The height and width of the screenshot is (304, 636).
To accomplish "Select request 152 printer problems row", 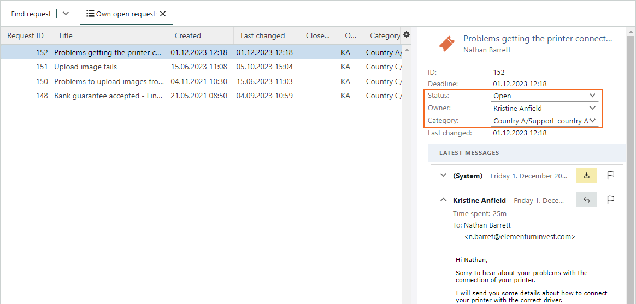I will click(201, 52).
